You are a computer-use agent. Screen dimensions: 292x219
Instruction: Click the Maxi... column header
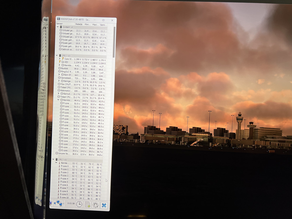[x=95, y=25]
